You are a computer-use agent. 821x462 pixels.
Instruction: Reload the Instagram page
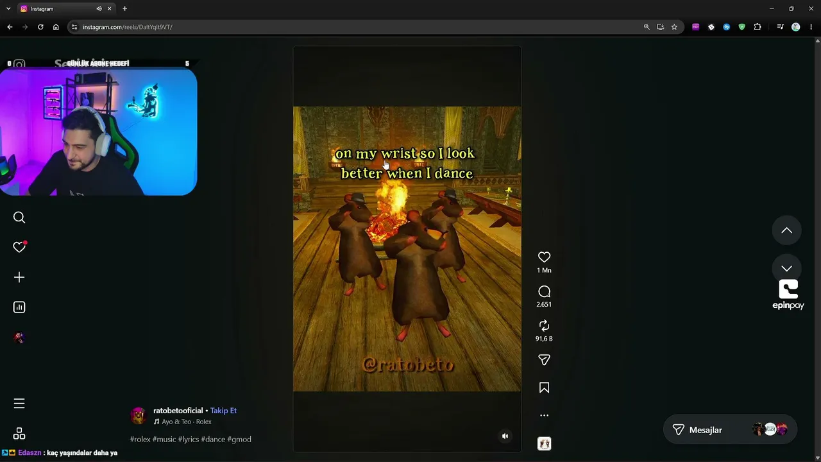tap(40, 27)
